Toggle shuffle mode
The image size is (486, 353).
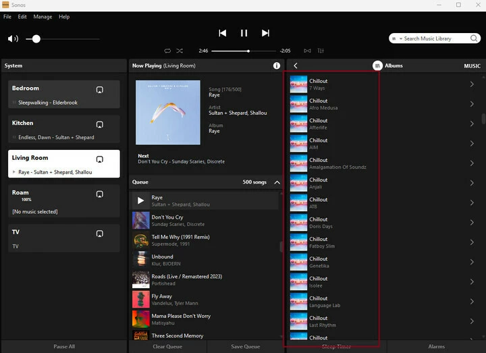[180, 51]
